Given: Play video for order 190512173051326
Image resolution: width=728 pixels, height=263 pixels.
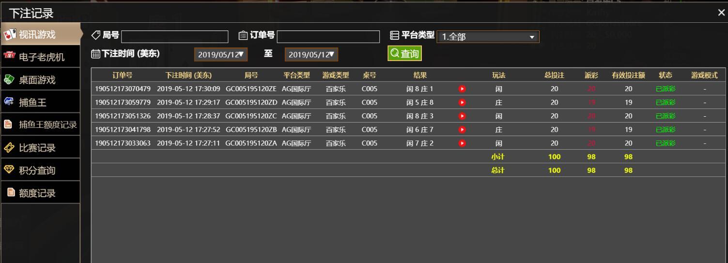Looking at the screenshot, I should 462,116.
